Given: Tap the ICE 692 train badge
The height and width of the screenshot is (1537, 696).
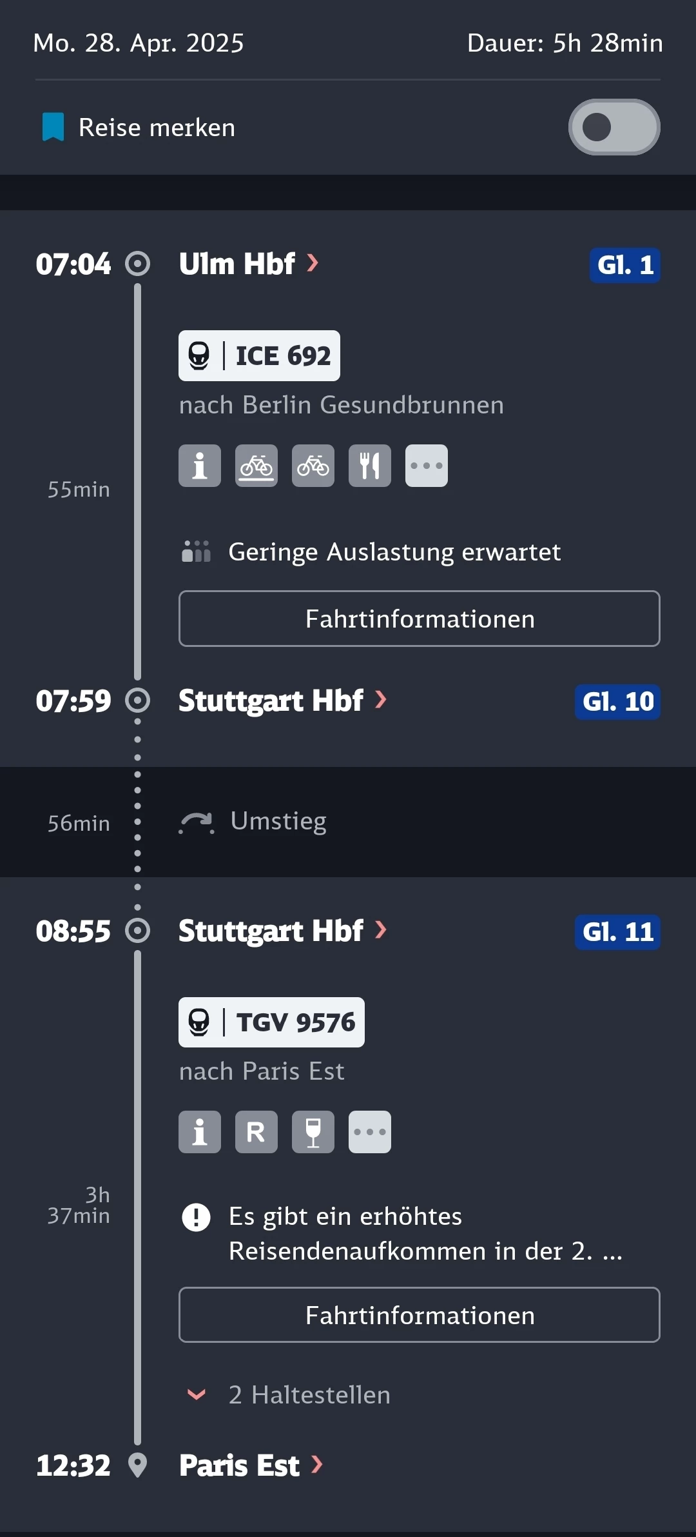Looking at the screenshot, I should pos(259,356).
